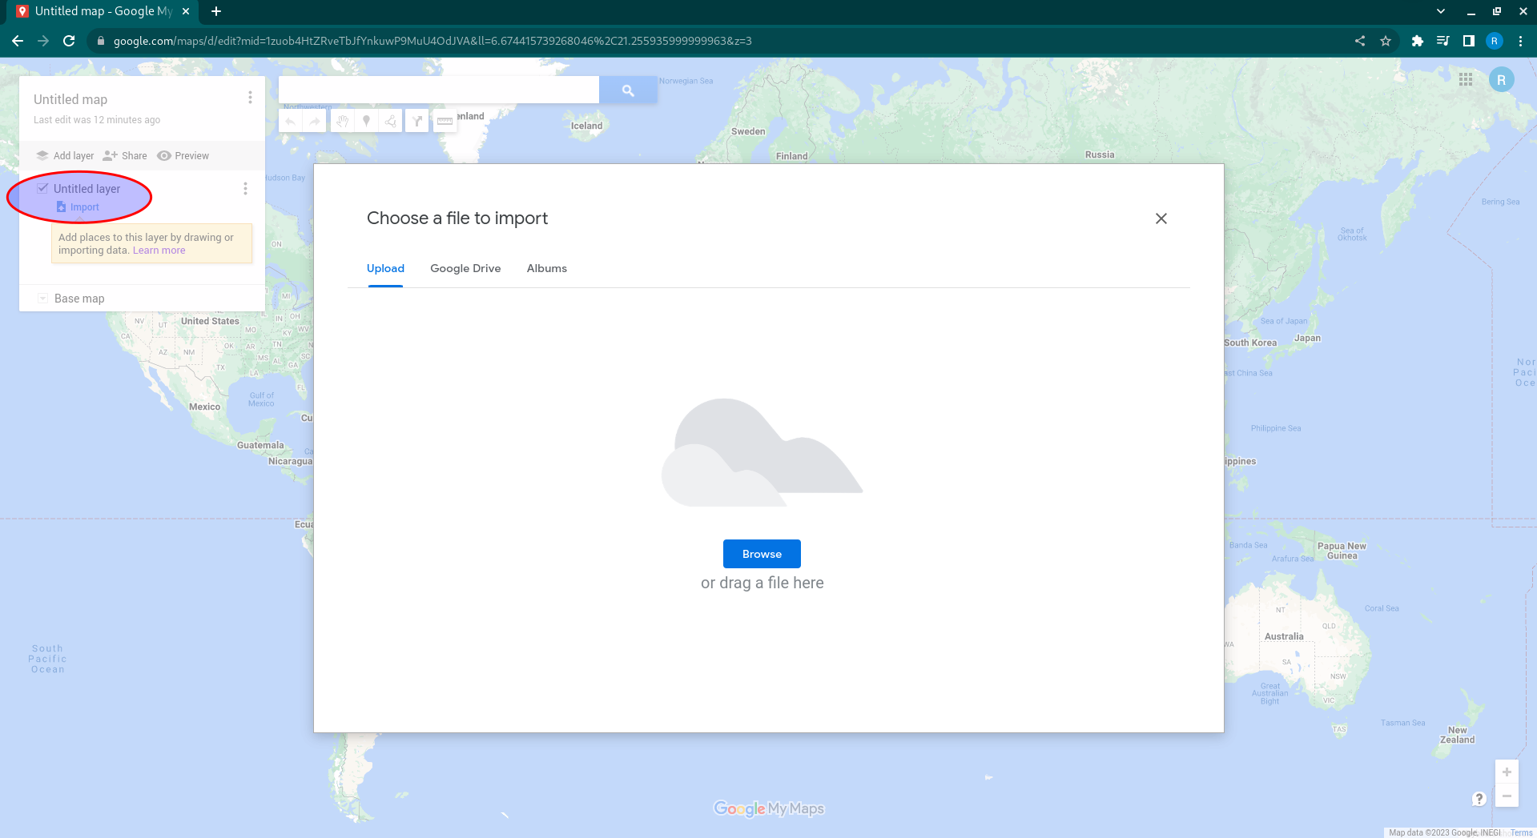Select the add marker tool
This screenshot has width=1537, height=838.
click(x=366, y=121)
